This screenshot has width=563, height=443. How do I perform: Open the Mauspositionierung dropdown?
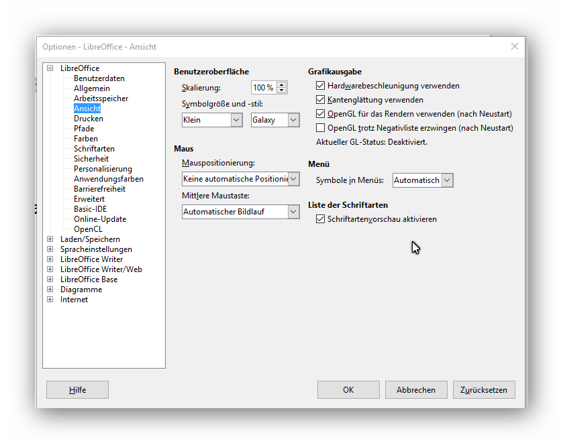241,179
